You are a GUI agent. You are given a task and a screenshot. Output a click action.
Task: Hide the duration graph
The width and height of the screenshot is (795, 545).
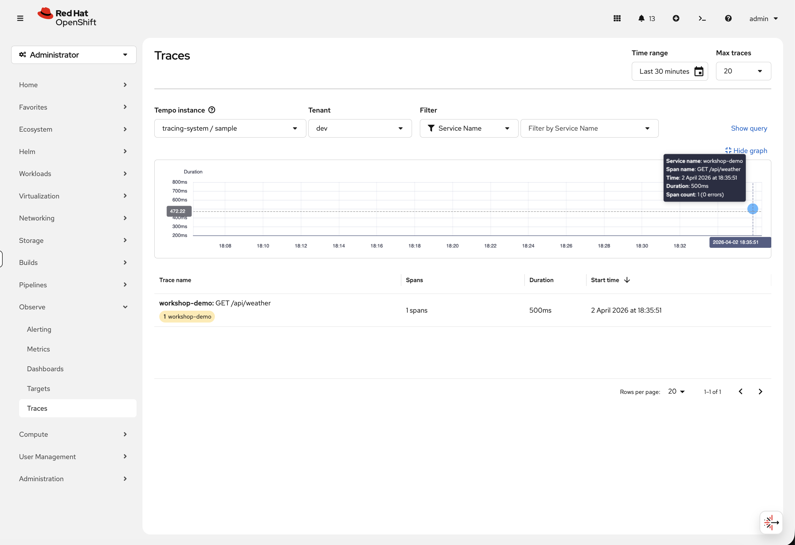pos(746,150)
